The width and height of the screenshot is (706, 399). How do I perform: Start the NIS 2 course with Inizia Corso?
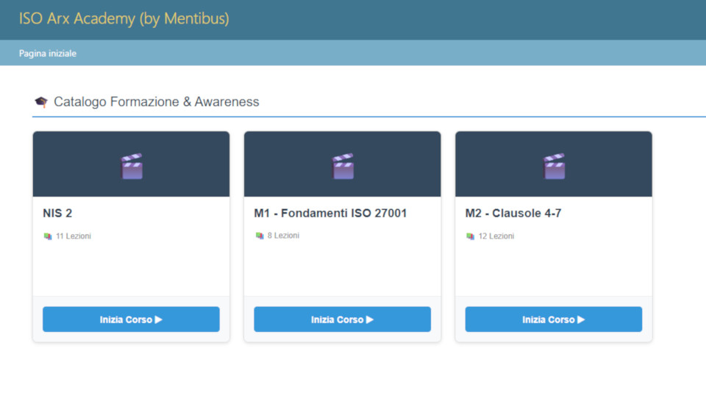pyautogui.click(x=131, y=319)
